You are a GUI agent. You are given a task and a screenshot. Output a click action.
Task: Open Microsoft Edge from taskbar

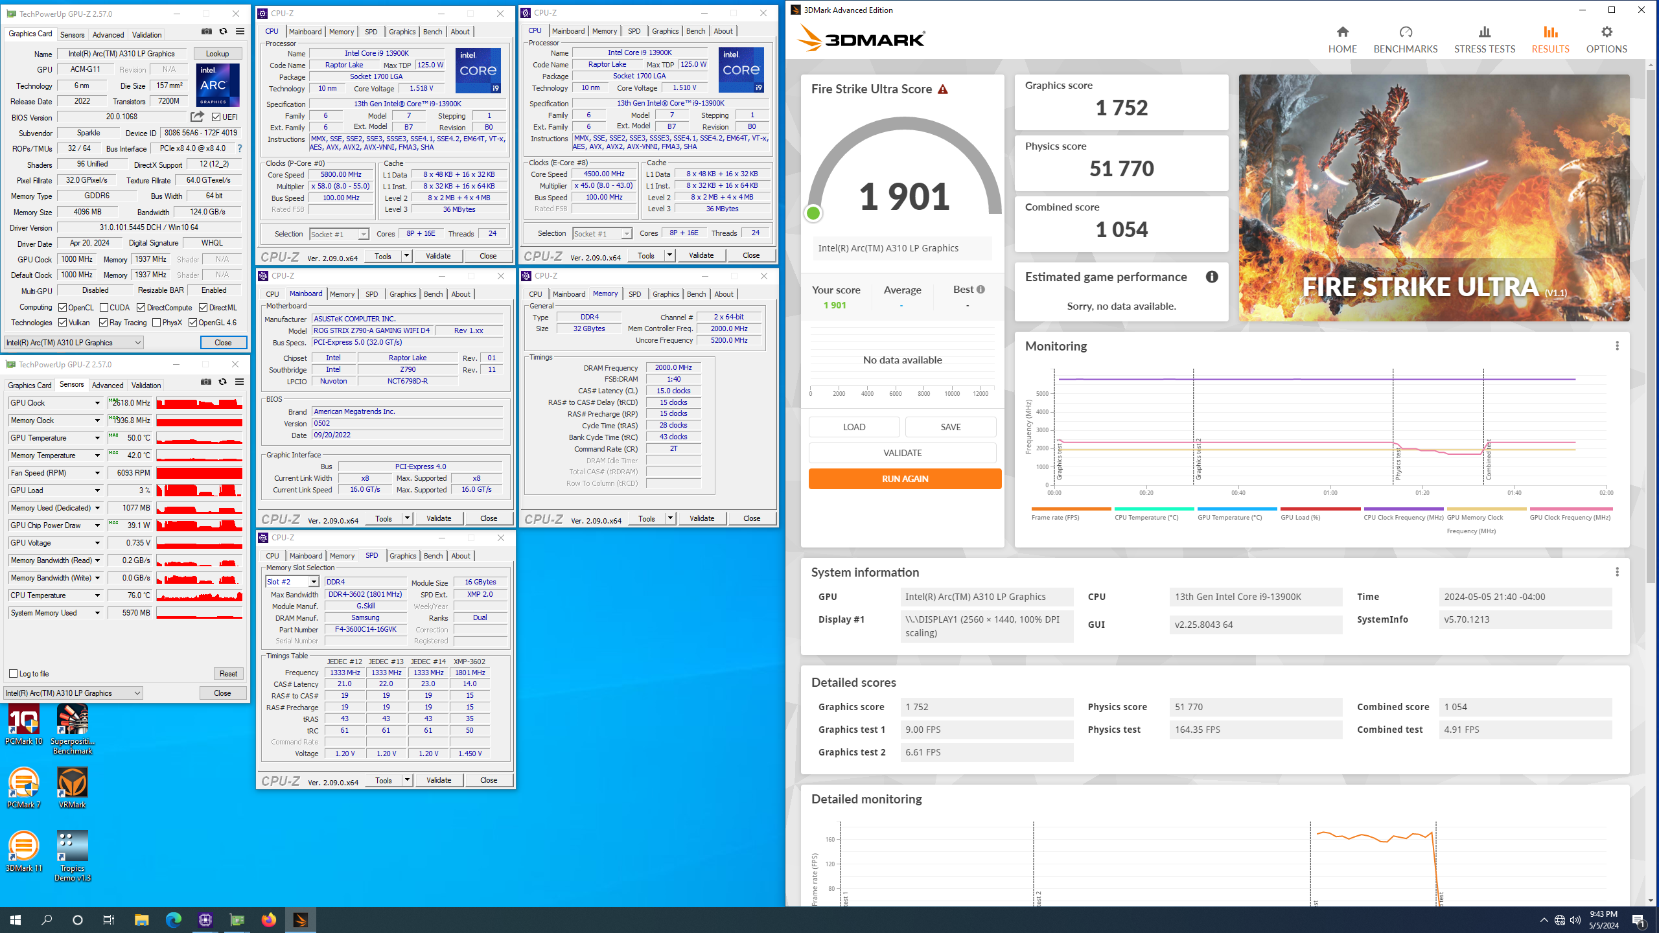click(x=173, y=919)
